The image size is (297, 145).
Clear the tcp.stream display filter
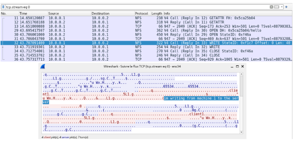pos(272,7)
